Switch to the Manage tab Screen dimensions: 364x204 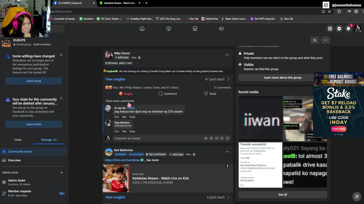[49, 140]
